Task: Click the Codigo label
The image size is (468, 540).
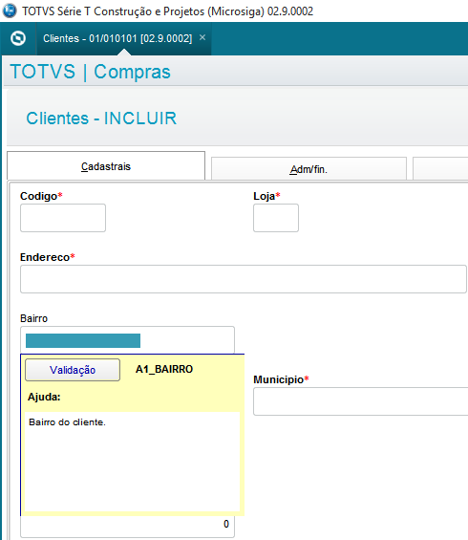Action: tap(41, 196)
